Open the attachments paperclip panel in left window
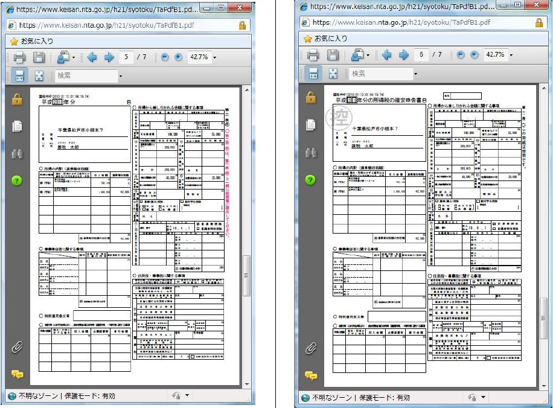This screenshot has width=553, height=408. [18, 347]
